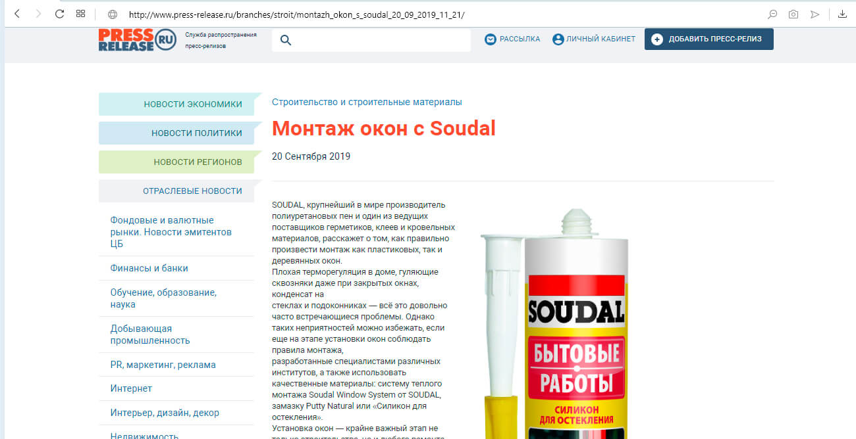Click the Soudal silicone product image

point(555,323)
